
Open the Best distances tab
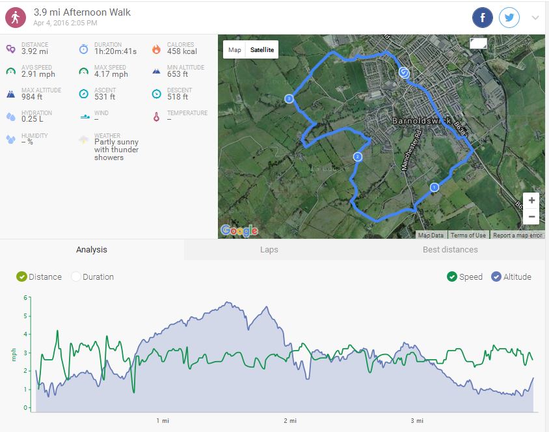450,250
